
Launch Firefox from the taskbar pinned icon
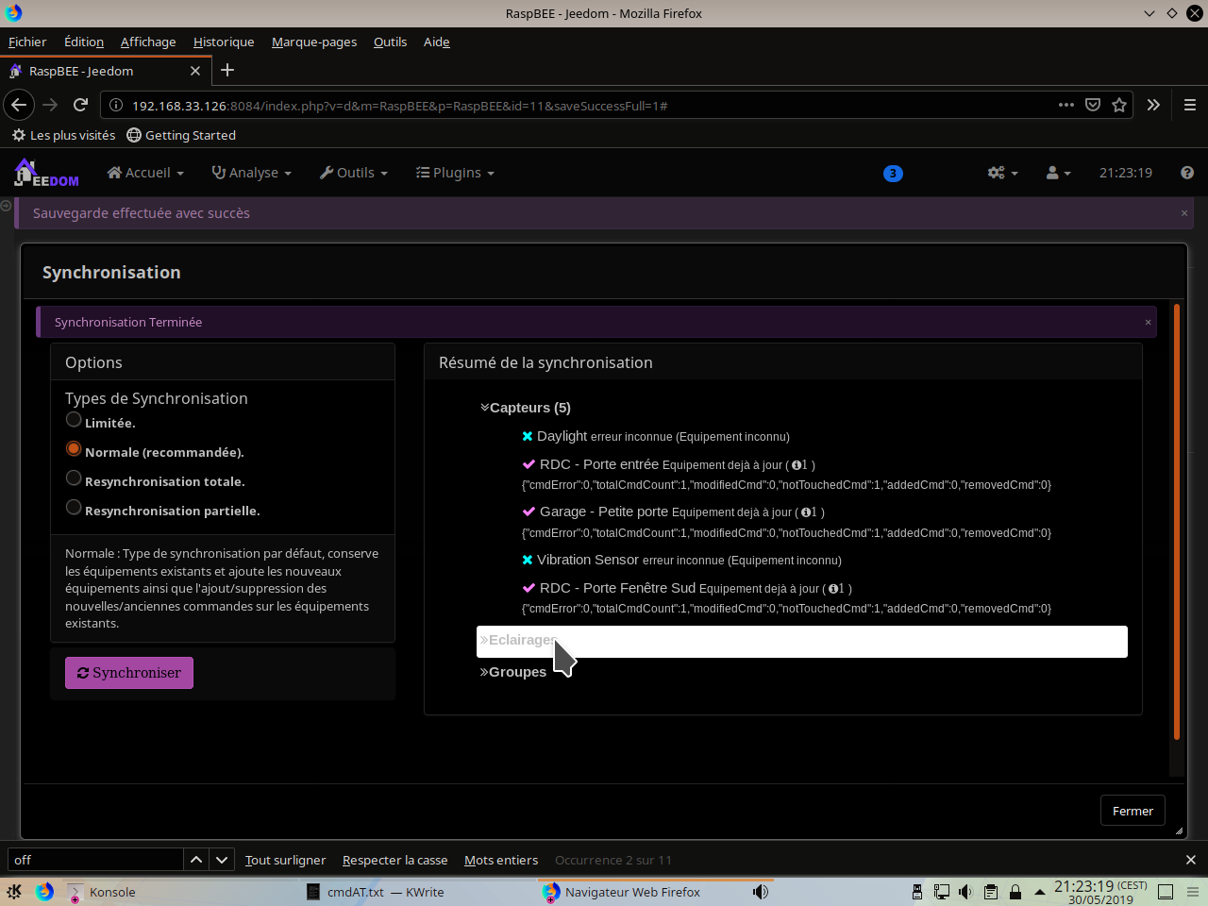coord(44,892)
